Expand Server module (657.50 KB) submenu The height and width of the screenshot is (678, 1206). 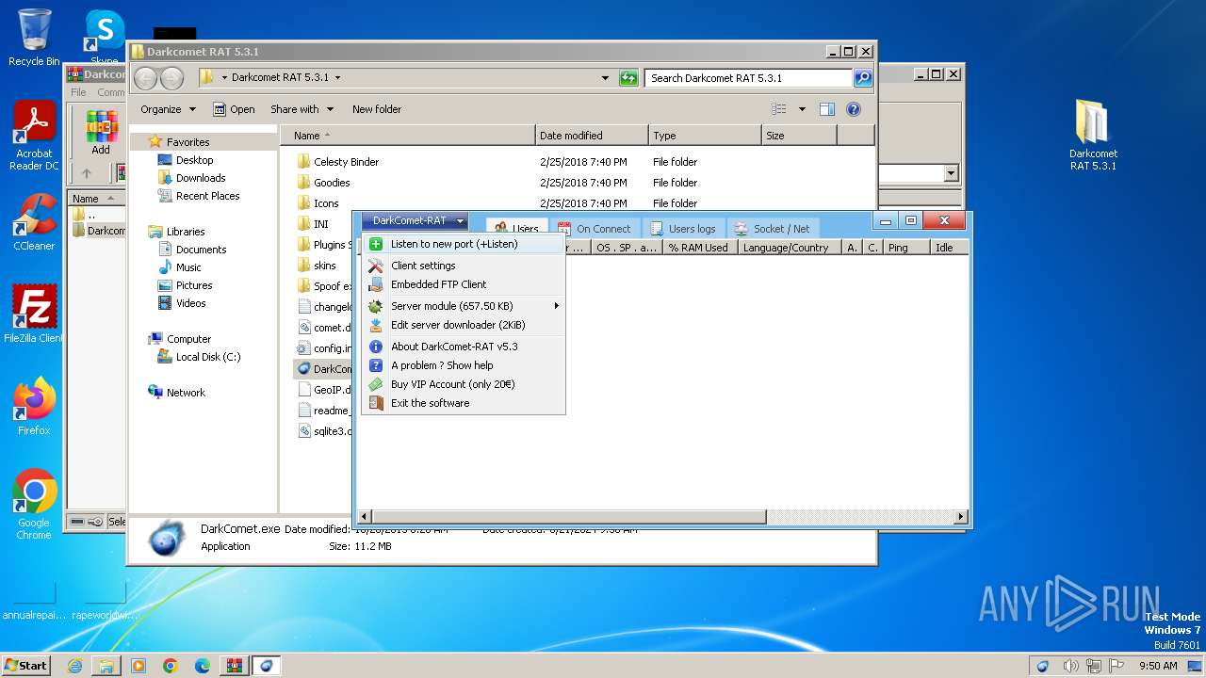point(463,306)
